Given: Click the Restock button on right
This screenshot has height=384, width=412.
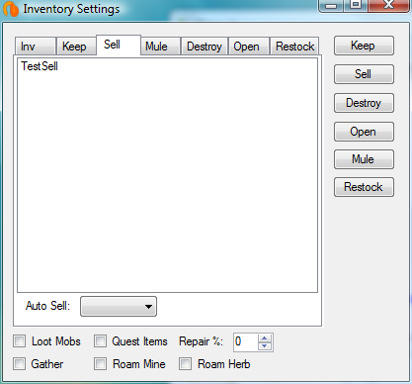Looking at the screenshot, I should (364, 187).
